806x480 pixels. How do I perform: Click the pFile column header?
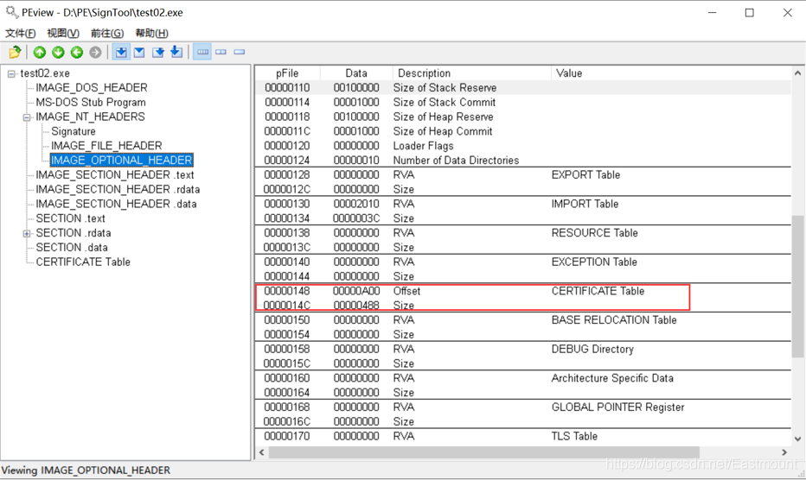287,73
